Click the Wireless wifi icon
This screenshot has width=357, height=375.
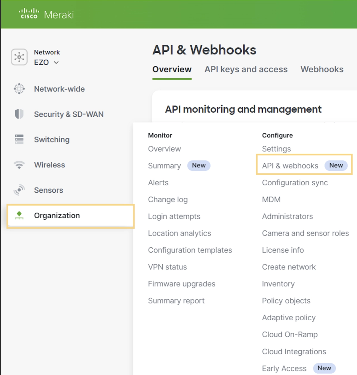(x=19, y=165)
